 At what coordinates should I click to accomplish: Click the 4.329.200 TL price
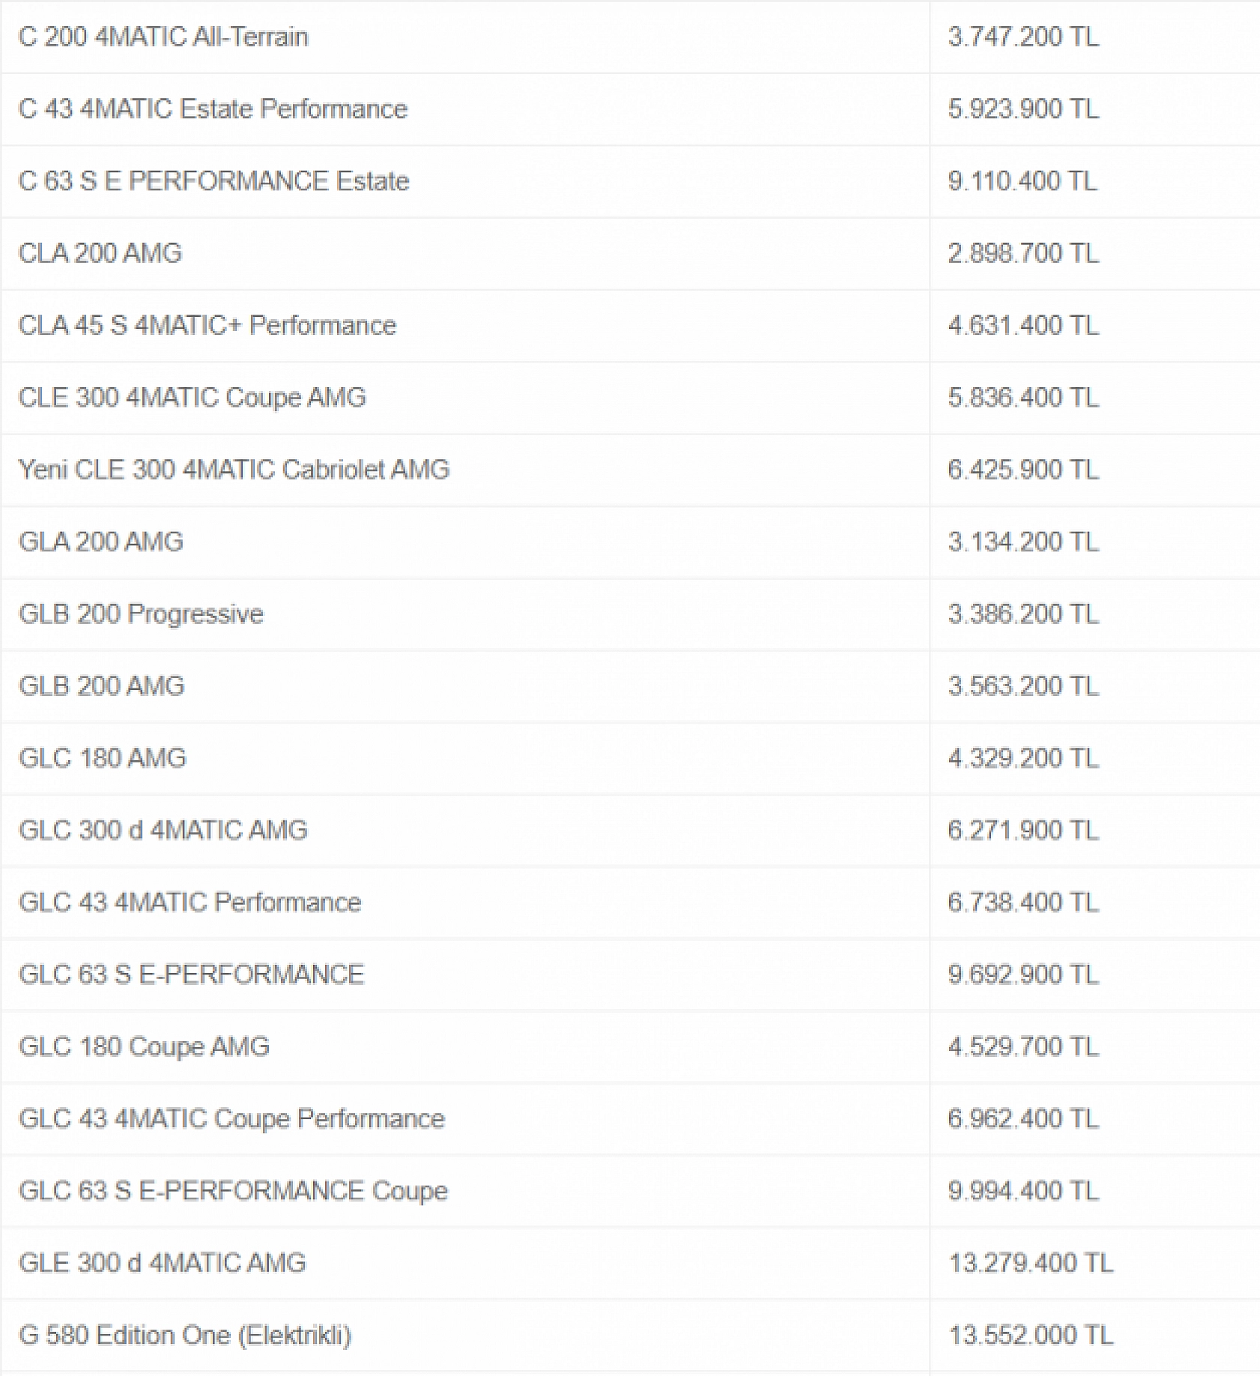click(x=1023, y=758)
